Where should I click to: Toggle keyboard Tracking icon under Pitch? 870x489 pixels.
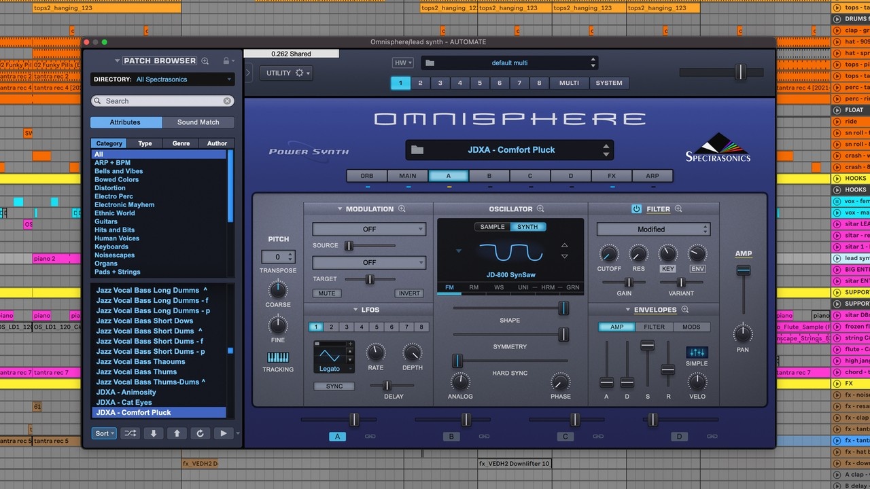coord(278,357)
